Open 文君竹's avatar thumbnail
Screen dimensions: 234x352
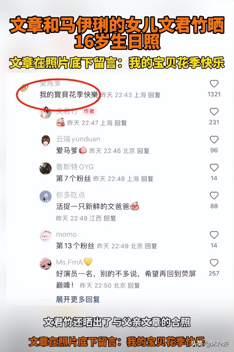[x=46, y=112]
